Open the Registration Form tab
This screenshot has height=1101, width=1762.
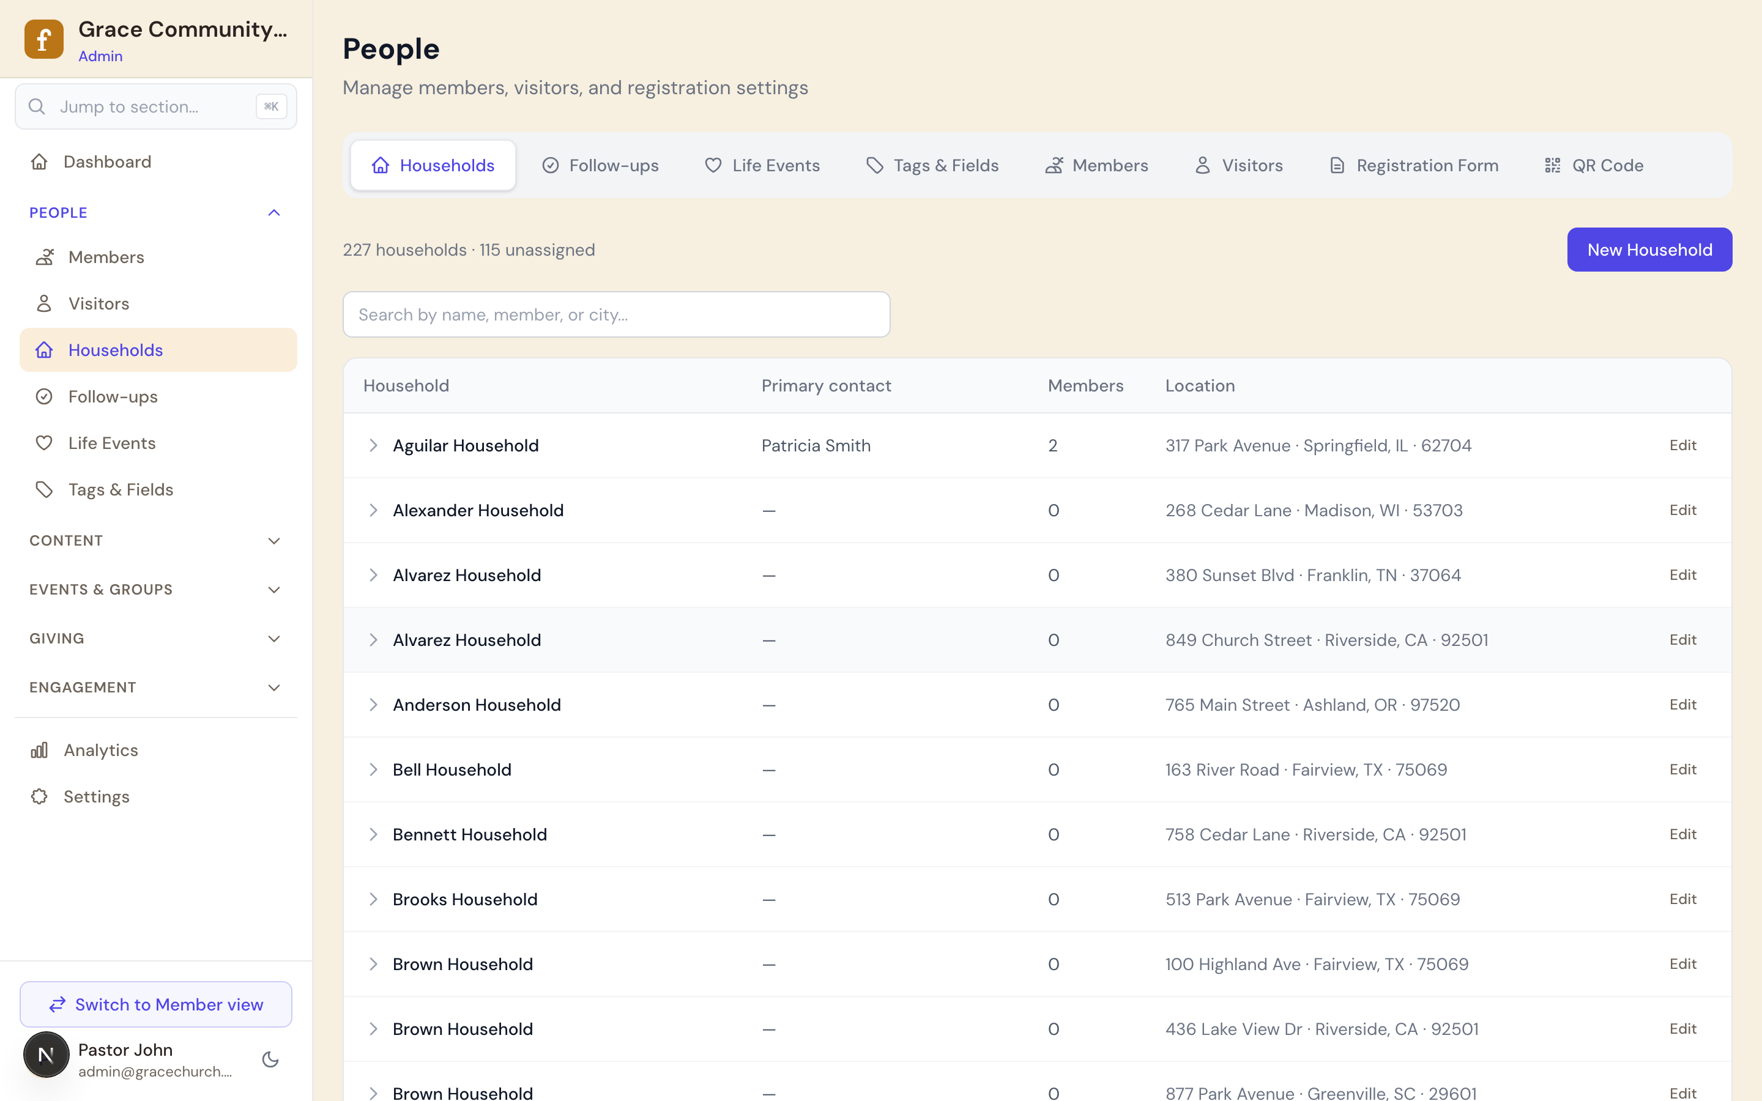(1414, 165)
